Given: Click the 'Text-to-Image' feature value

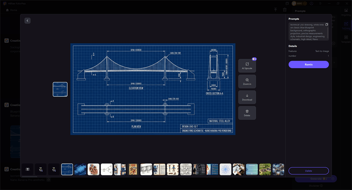Looking at the screenshot, I should pyautogui.click(x=322, y=51).
